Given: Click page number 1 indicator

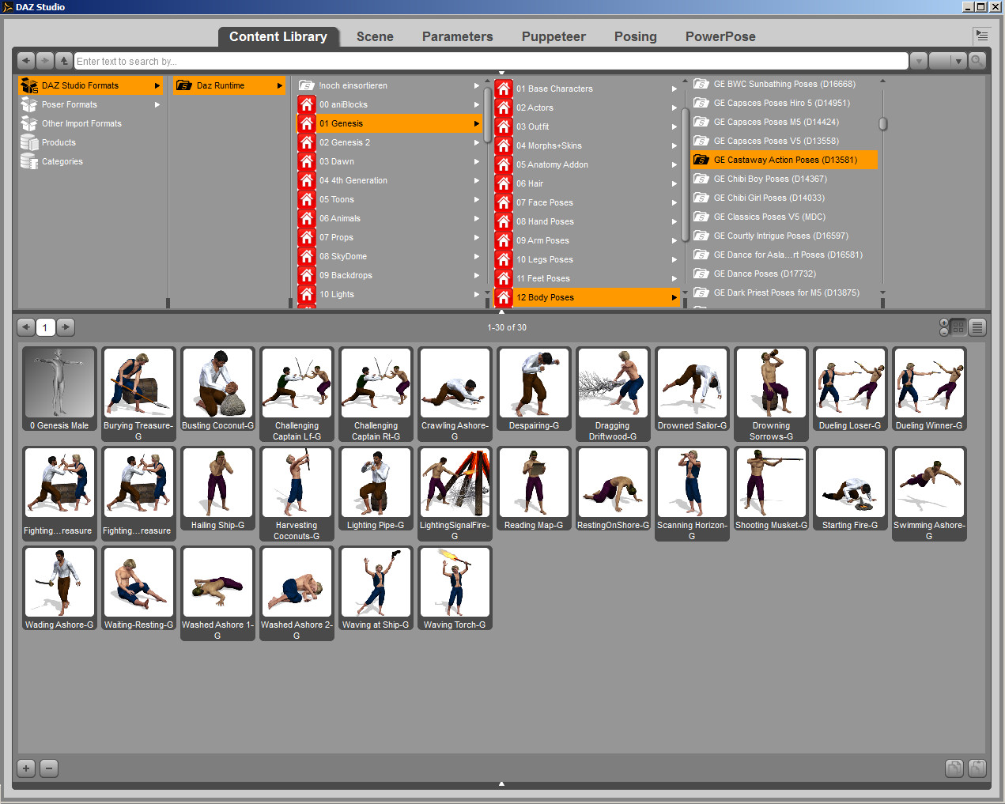Looking at the screenshot, I should (x=46, y=327).
